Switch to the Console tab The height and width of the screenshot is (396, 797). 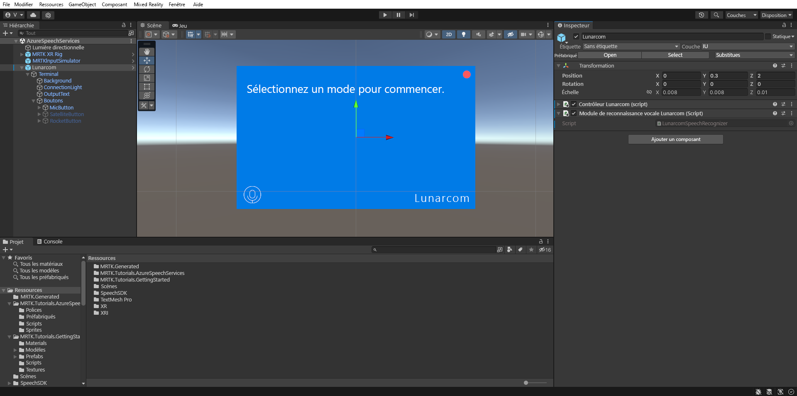(50, 242)
